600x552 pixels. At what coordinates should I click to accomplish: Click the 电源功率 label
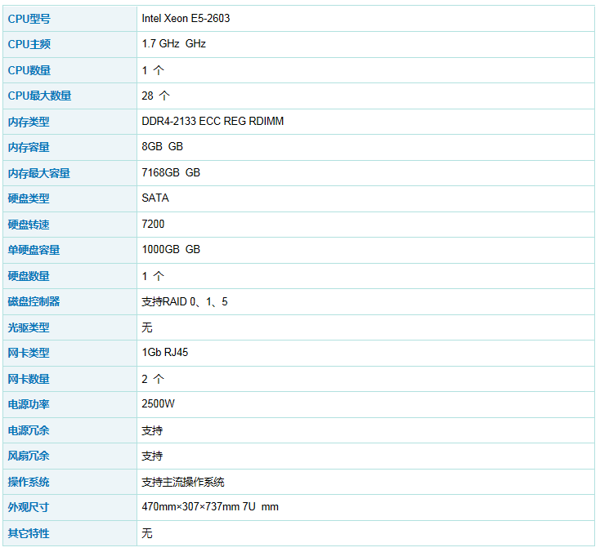pyautogui.click(x=29, y=404)
